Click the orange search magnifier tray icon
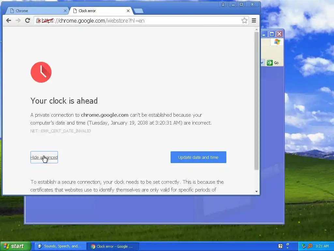 tap(310, 246)
